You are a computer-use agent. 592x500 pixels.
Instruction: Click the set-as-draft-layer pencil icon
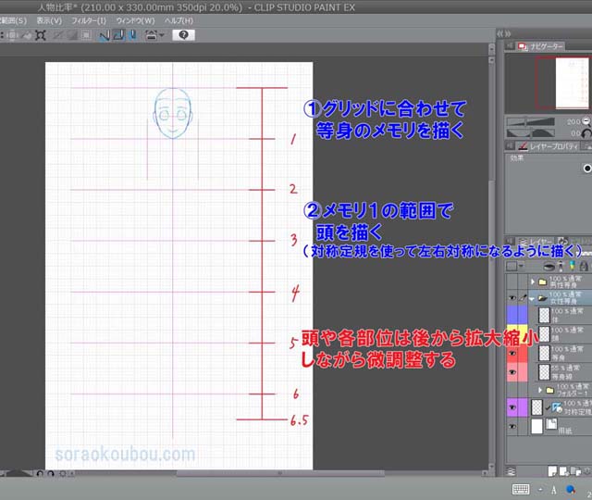[x=573, y=266]
